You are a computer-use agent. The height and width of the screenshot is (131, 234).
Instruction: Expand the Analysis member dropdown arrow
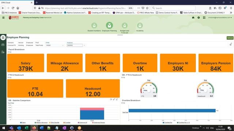pyautogui.click(x=84, y=45)
